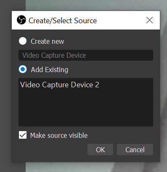Viewport: 167px width, 172px height.
Task: Close the Create/Select Source dialog
Action: click(149, 20)
